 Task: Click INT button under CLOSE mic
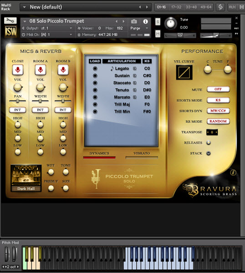[x=18, y=110]
